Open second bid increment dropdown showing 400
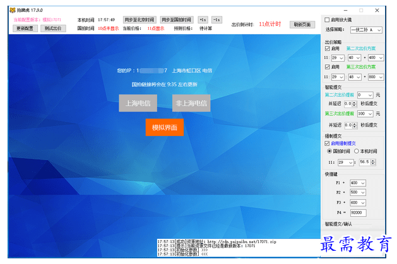This screenshot has height=264, width=397. [376, 58]
